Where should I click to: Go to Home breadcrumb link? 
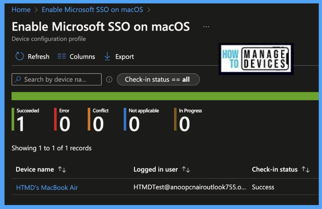tap(21, 10)
